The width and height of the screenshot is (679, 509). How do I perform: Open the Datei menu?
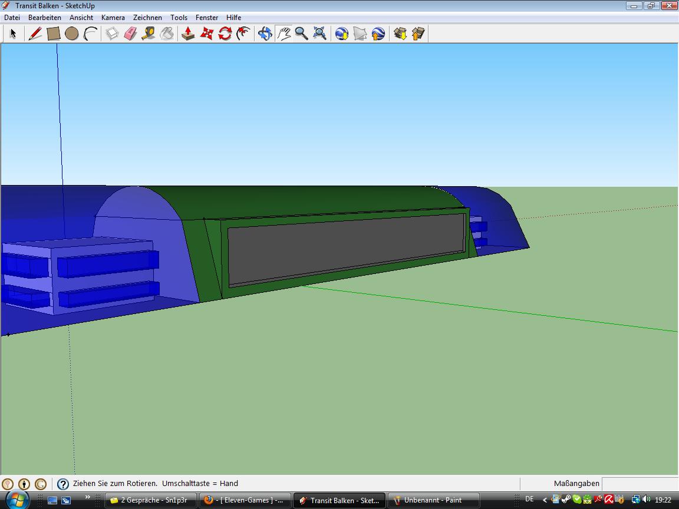tap(12, 18)
